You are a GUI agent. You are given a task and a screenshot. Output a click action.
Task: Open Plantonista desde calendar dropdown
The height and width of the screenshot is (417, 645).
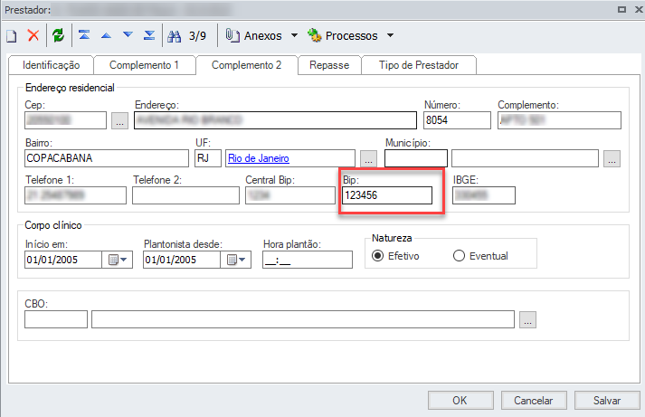[236, 260]
